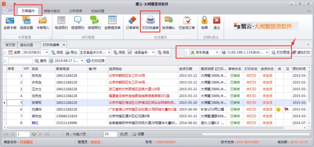Viewport: 314px width, 147px height.
Task: Sort by 发货日期 column header
Action: [x=189, y=69]
